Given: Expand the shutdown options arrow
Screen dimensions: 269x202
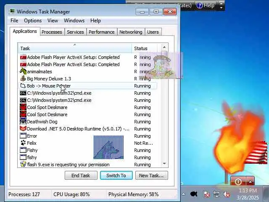Looking at the screenshot, I should pos(251,181).
